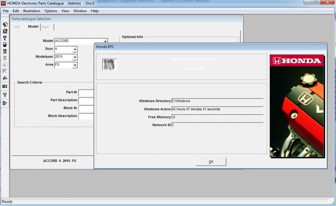The width and height of the screenshot is (336, 206).
Task: Click the Windows Active uptime field
Action: pyautogui.click(x=217, y=109)
